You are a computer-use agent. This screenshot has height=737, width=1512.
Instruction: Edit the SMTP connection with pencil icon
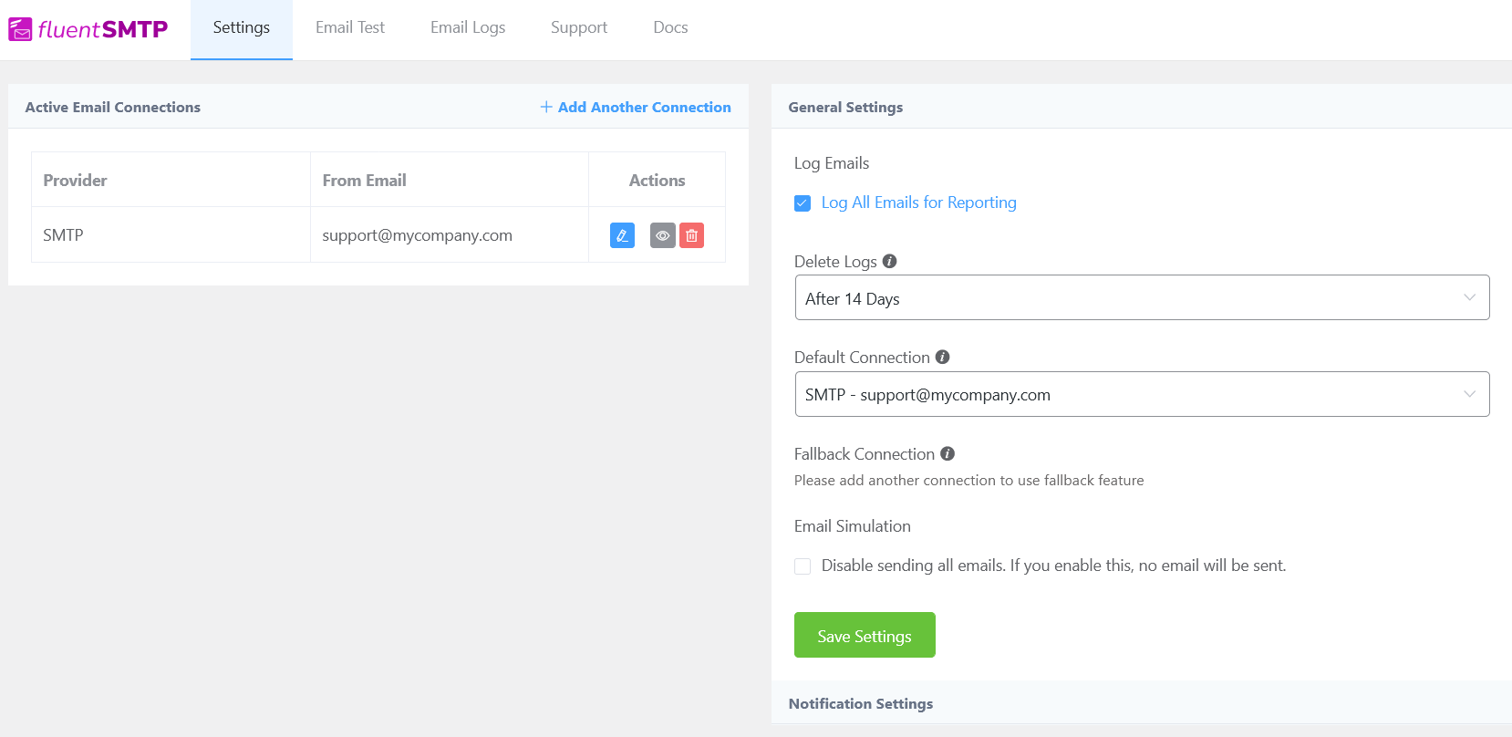tap(622, 235)
